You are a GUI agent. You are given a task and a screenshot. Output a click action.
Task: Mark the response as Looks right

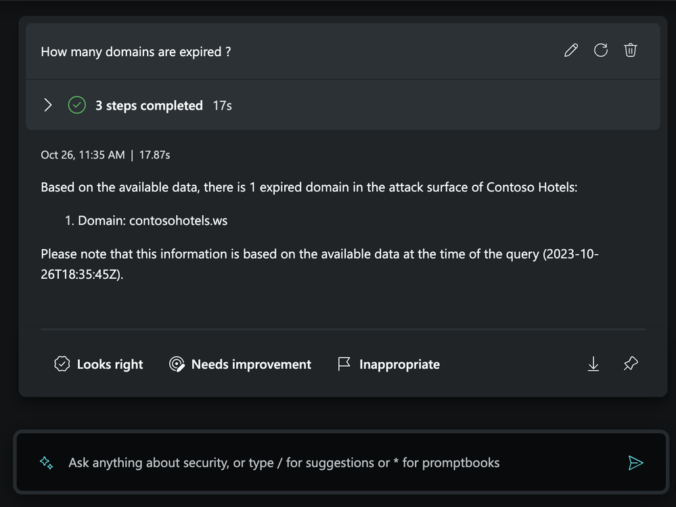98,364
